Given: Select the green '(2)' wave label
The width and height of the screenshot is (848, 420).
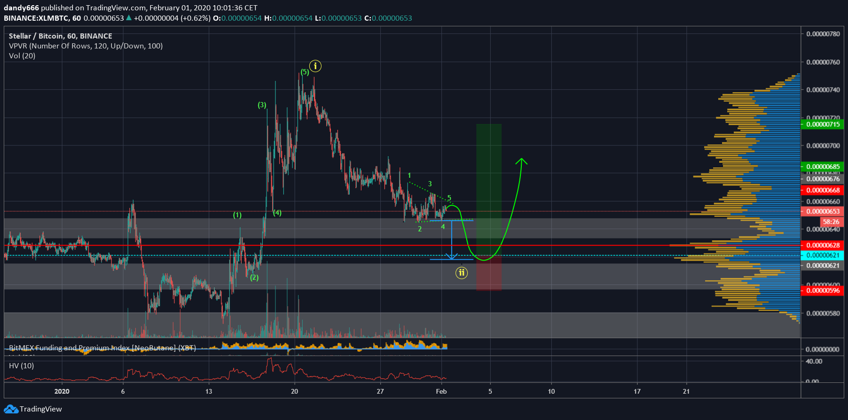Looking at the screenshot, I should [x=254, y=277].
